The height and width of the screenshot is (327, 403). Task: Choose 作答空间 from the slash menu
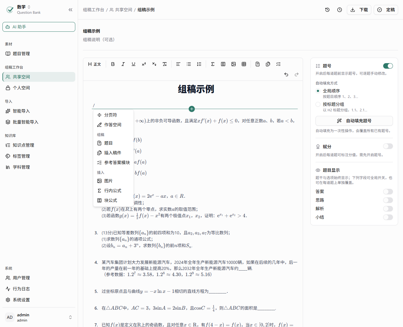click(113, 125)
